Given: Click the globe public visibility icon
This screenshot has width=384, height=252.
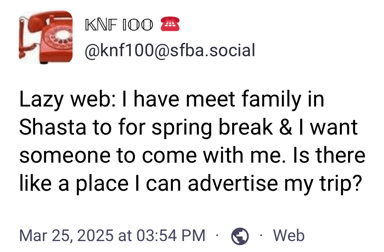Looking at the screenshot, I should [x=240, y=236].
